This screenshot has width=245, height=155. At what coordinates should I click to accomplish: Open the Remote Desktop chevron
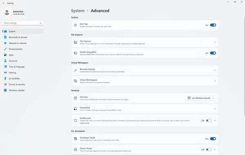215,70
